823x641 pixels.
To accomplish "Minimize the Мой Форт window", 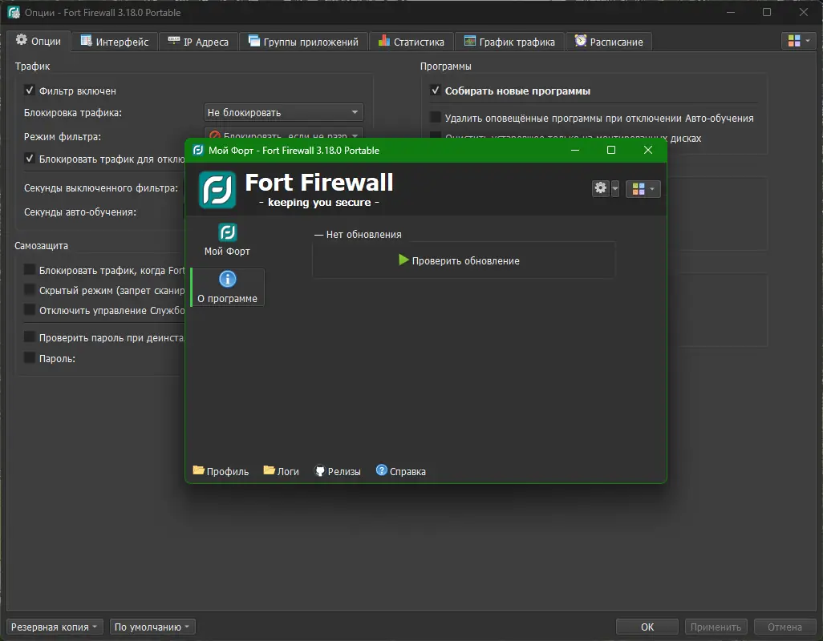I will tap(575, 150).
